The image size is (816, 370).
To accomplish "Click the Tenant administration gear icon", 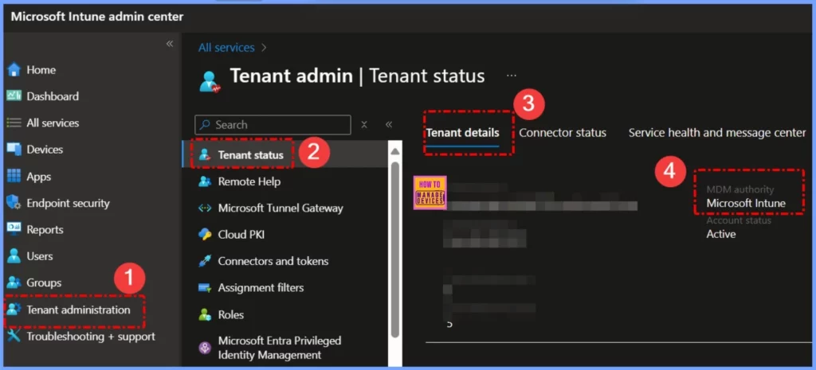I will click(x=14, y=310).
